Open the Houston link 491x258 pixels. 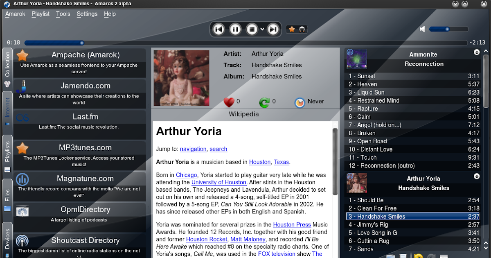tap(260, 162)
